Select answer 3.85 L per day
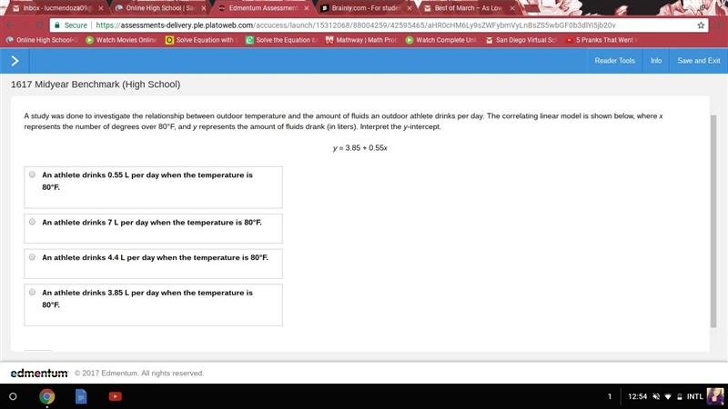The height and width of the screenshot is (409, 728). pos(32,293)
